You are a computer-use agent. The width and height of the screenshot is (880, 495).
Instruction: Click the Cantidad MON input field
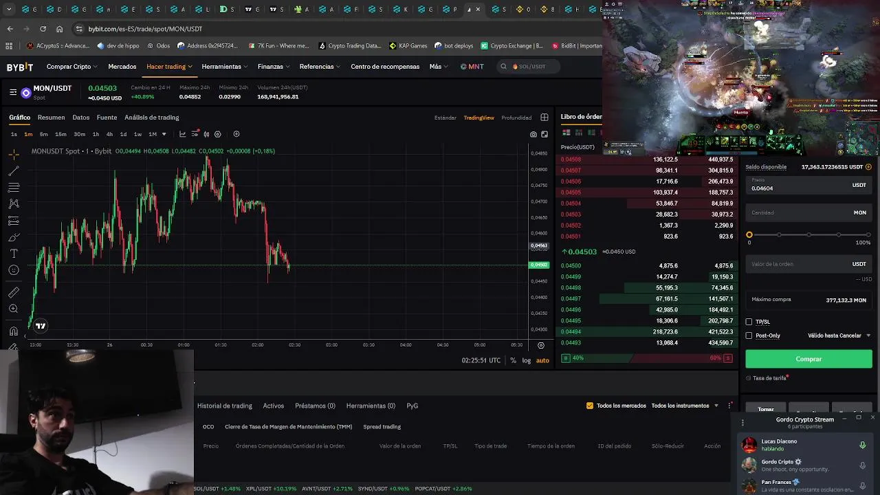(x=808, y=212)
